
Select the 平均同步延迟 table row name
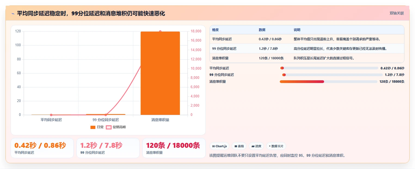pos(222,39)
